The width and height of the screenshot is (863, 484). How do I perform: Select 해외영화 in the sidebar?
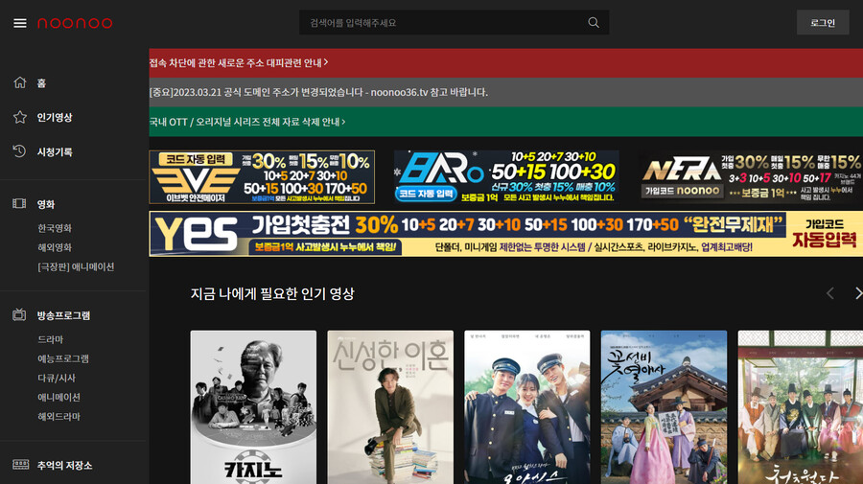pos(55,247)
